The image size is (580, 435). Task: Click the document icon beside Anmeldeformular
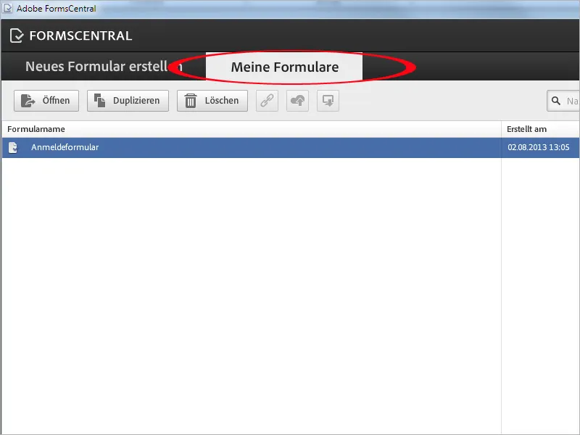[13, 148]
